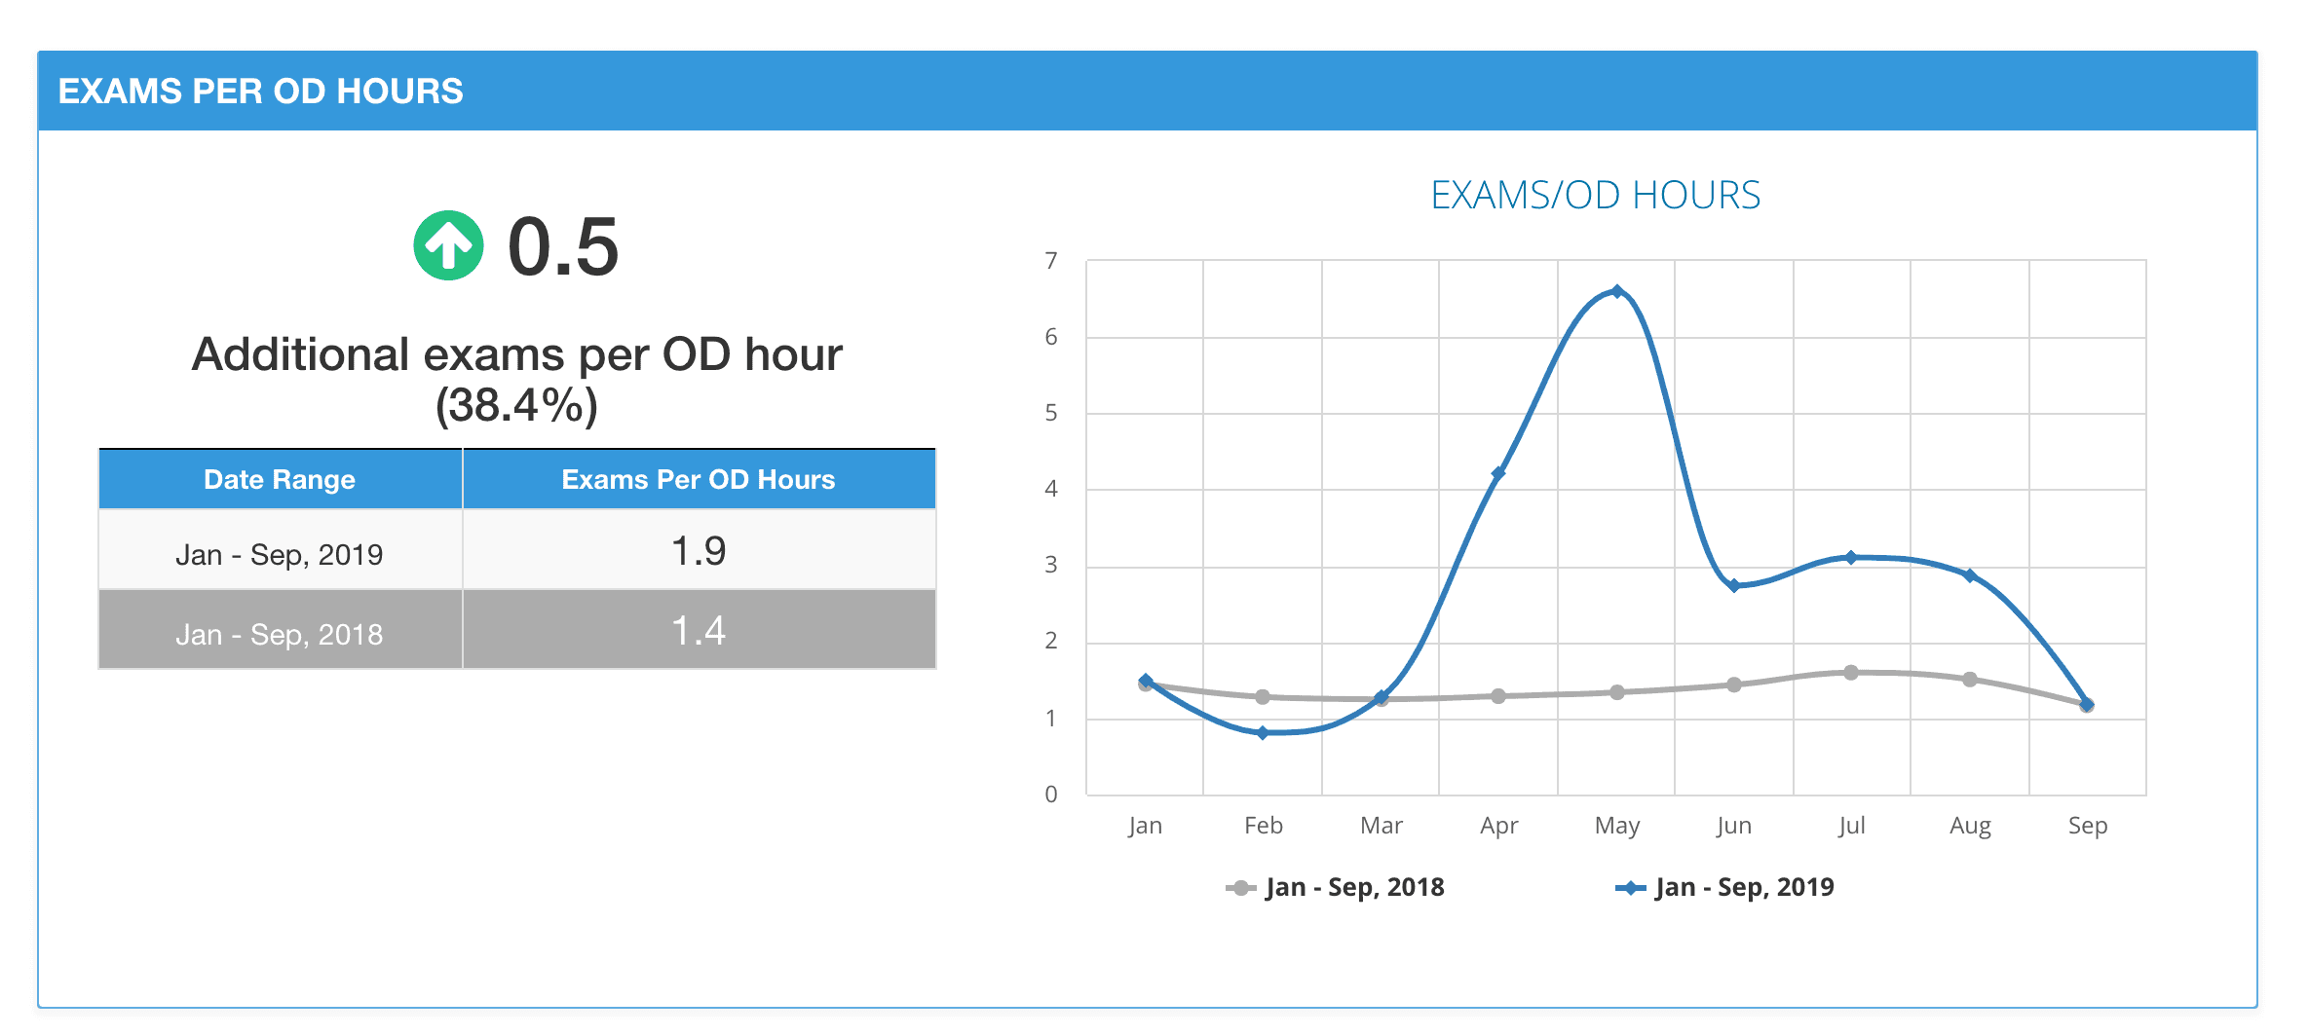Toggle the Jan - Sep, 2018 legend entry

point(1336,887)
